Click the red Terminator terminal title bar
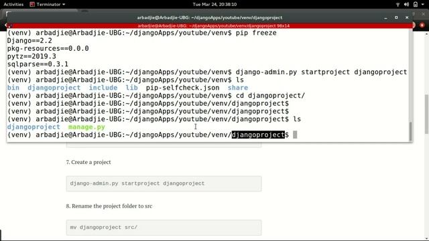Screen dimensions: 429x241 pos(210,25)
